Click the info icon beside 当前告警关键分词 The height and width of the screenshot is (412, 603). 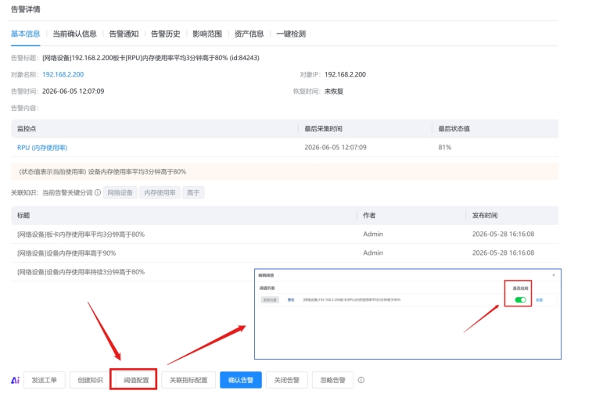coord(98,192)
